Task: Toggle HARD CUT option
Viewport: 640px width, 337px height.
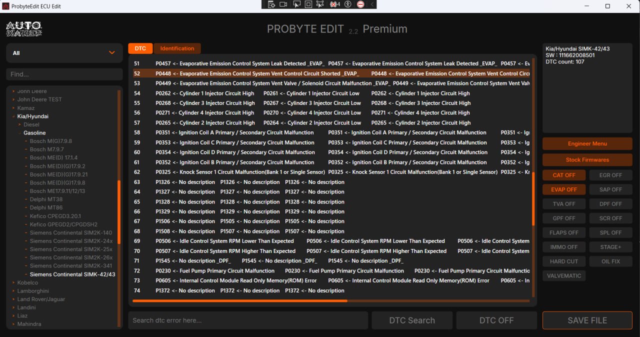Action: click(x=564, y=261)
